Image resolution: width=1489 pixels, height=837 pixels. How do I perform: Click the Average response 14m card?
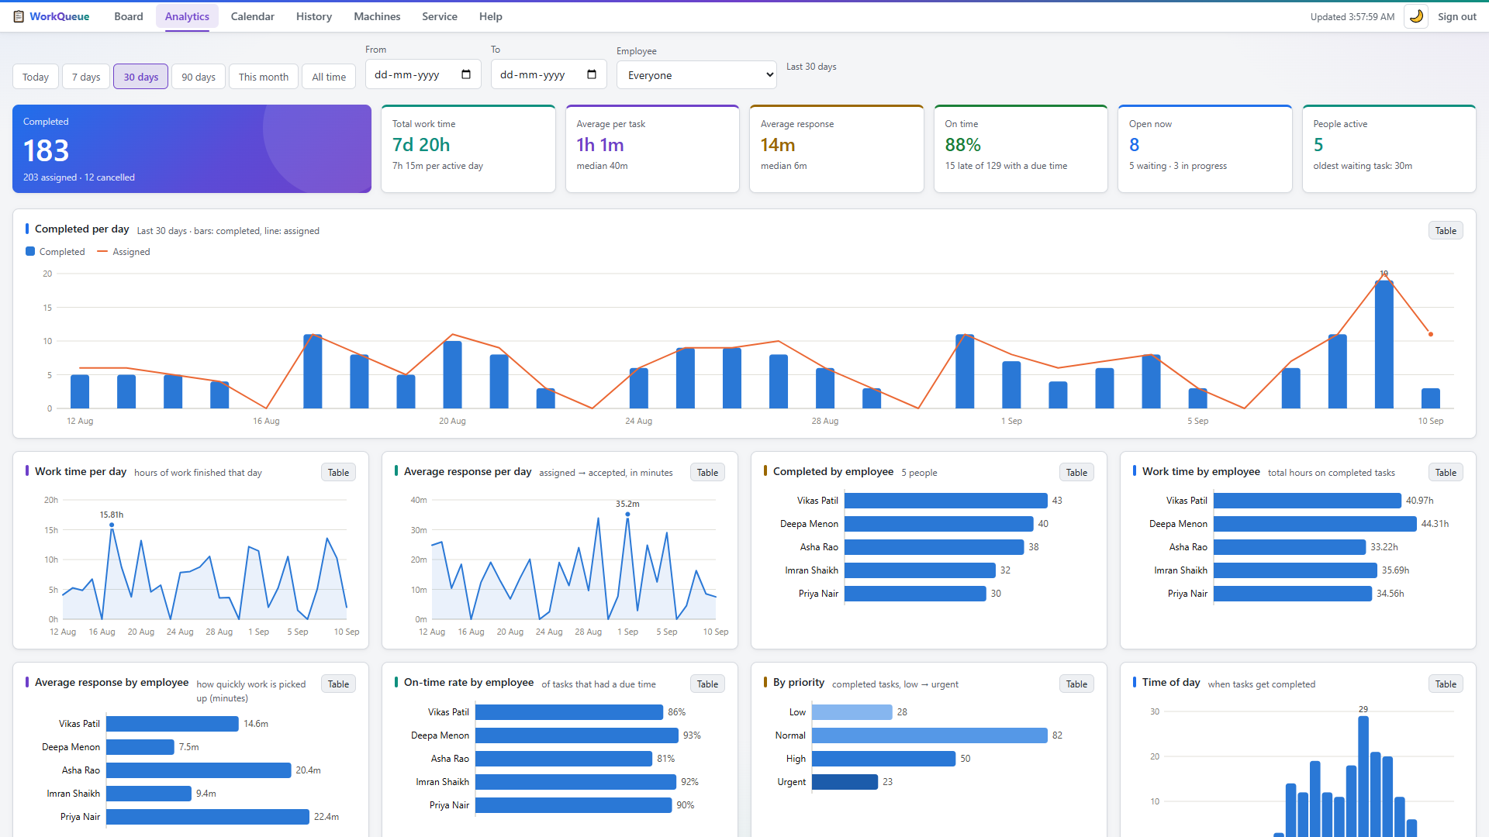click(837, 149)
